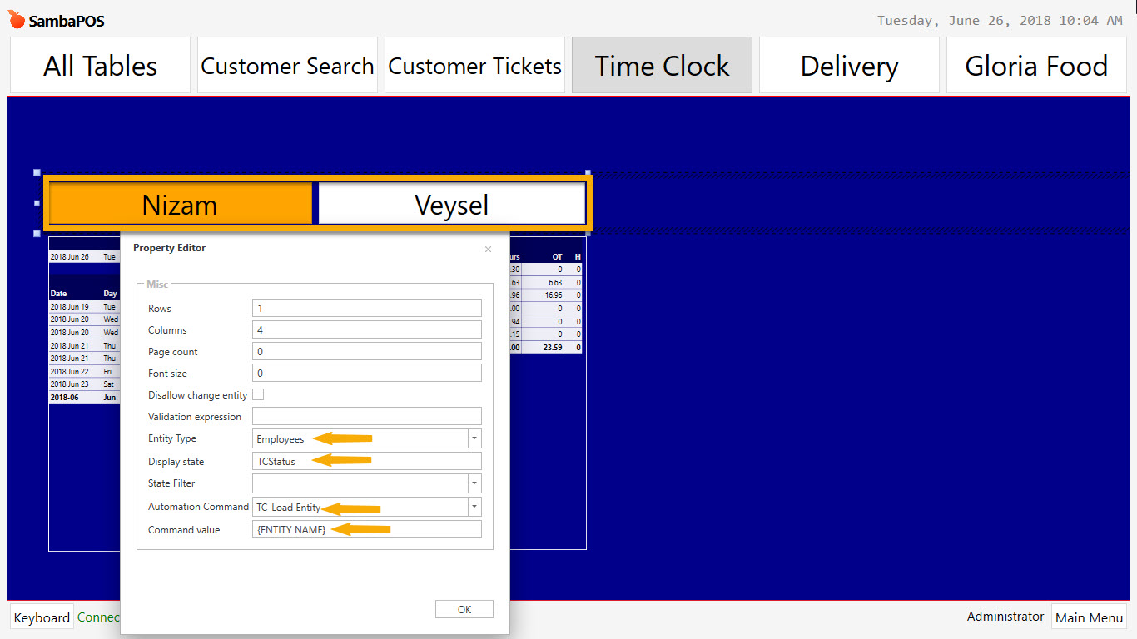Expand the State Filter dropdown
Screen dimensions: 1137x639
[x=474, y=483]
